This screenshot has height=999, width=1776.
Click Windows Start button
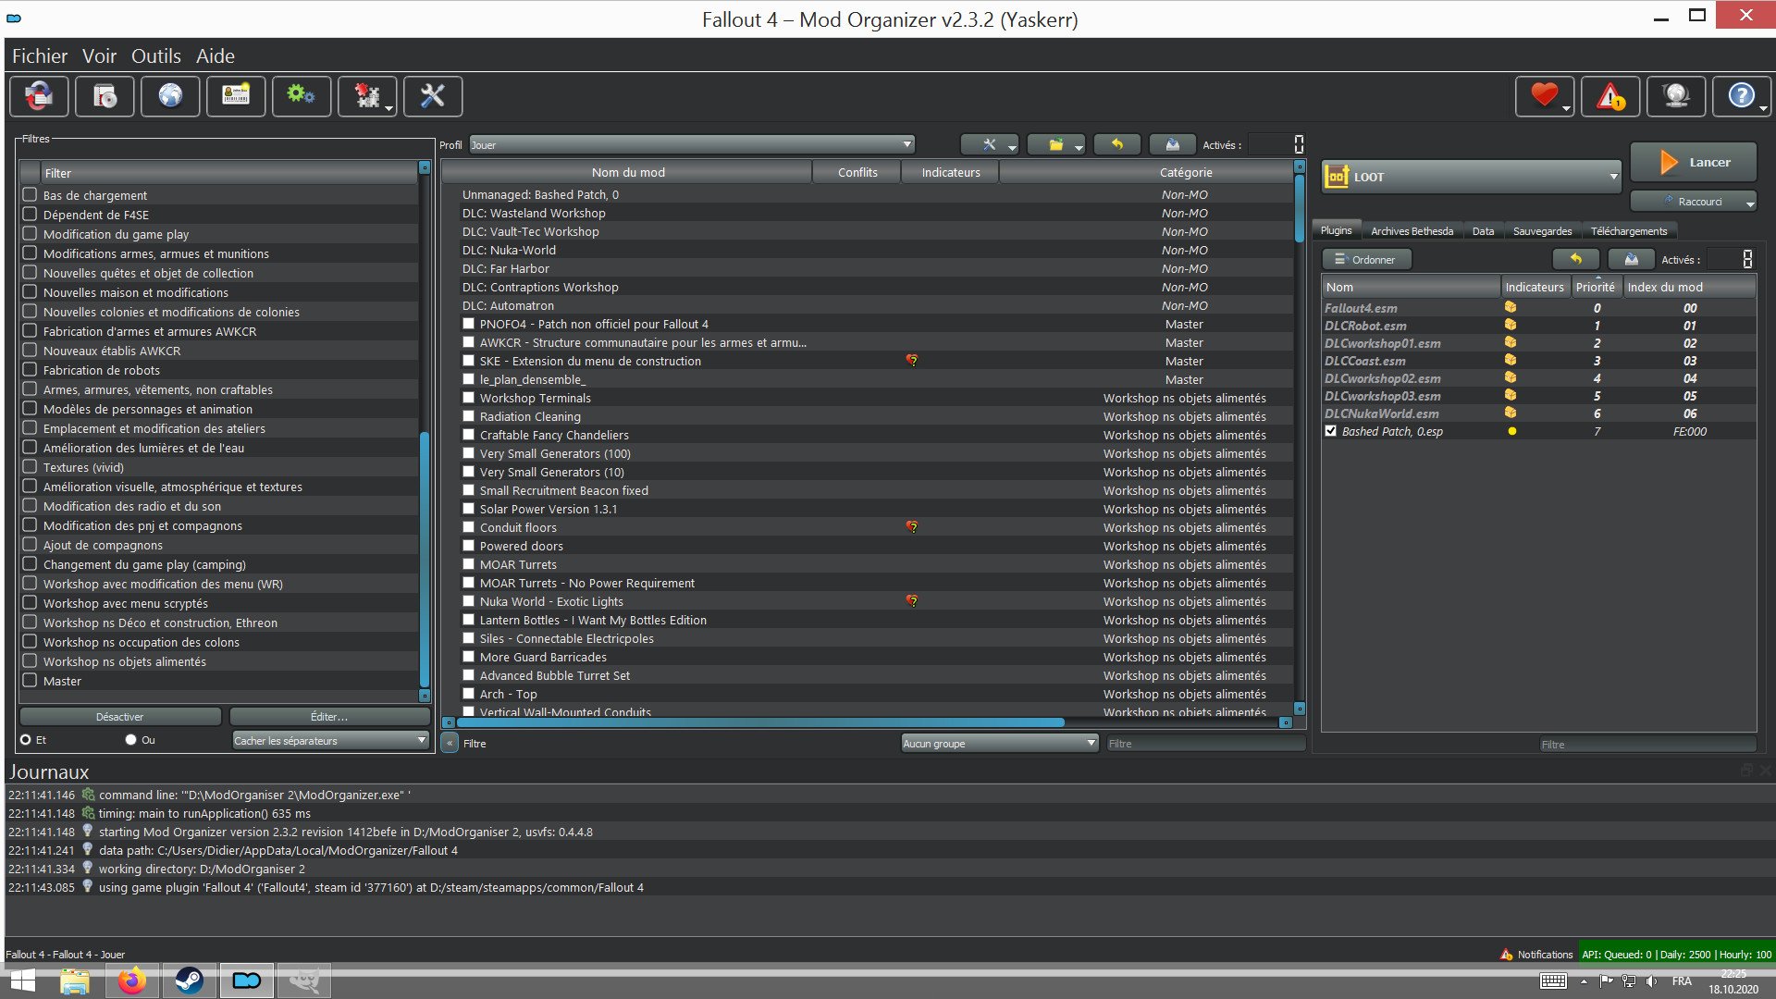click(22, 980)
